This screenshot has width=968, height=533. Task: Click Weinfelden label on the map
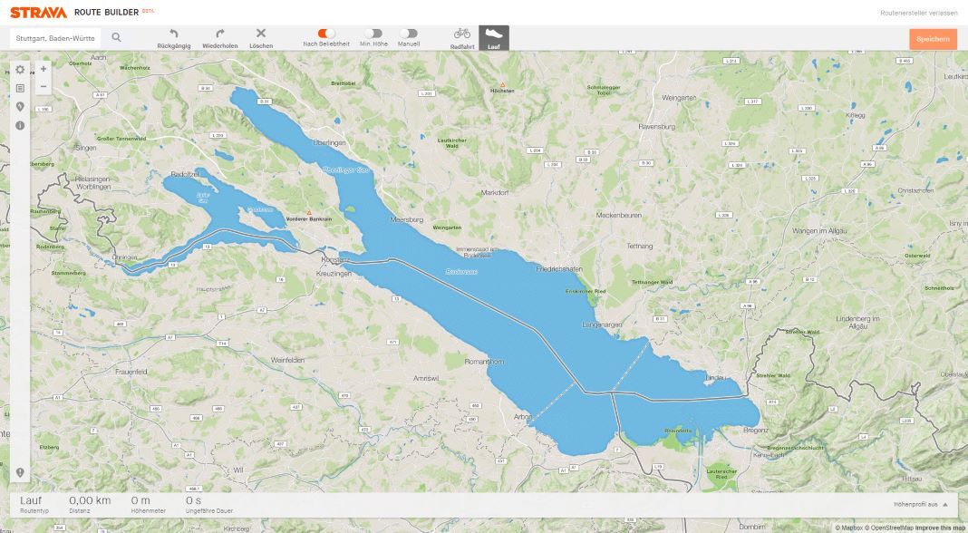pos(287,360)
